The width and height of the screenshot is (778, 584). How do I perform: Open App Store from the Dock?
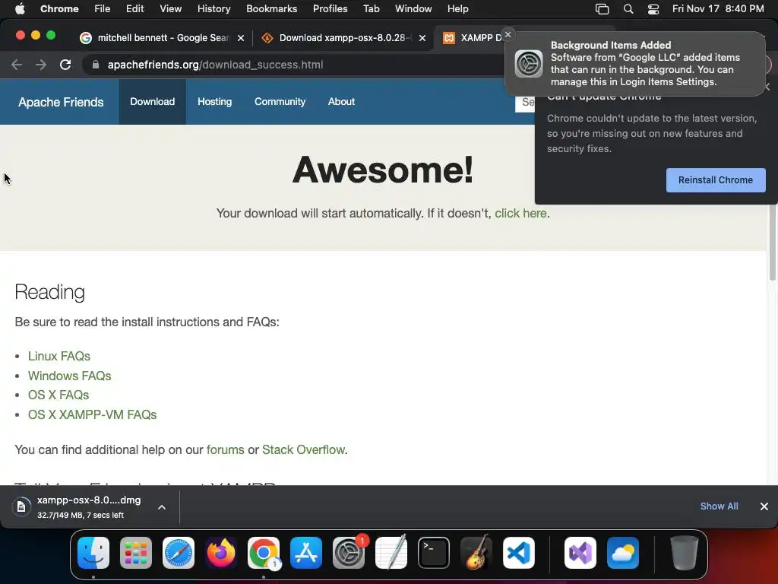[306, 553]
